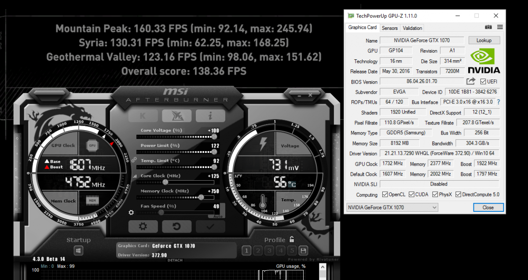The width and height of the screenshot is (528, 280).
Task: Save profile with the floppy disk icon
Action: [x=303, y=251]
